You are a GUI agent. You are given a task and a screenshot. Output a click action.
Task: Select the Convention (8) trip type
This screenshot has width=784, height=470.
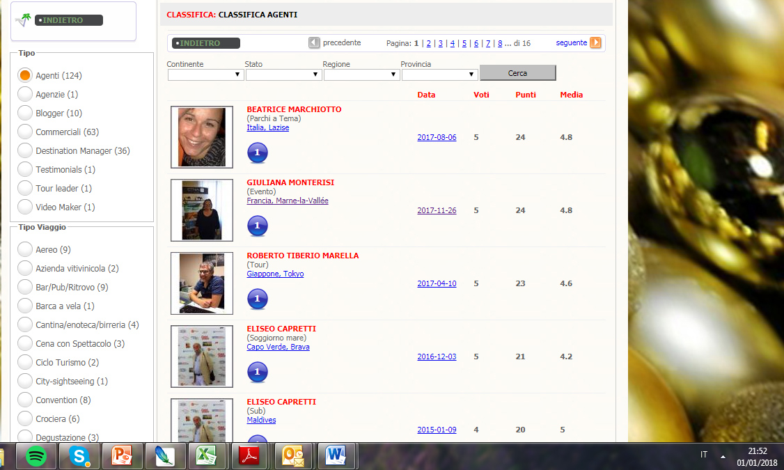click(x=24, y=400)
